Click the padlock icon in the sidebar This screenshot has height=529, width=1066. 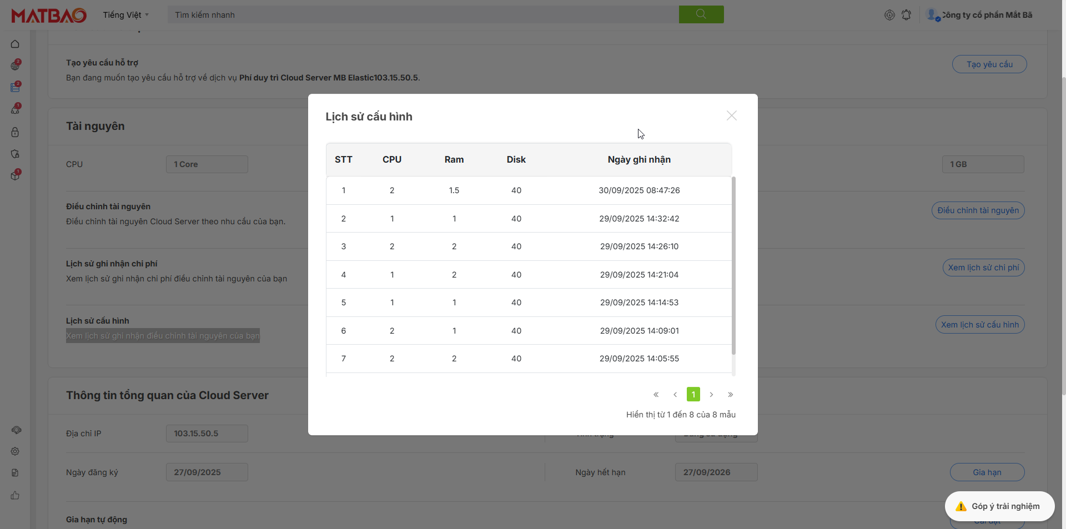tap(15, 132)
